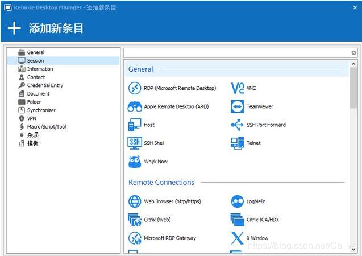Click the 'X Window' label
Image resolution: width=362 pixels, height=256 pixels.
pos(257,238)
